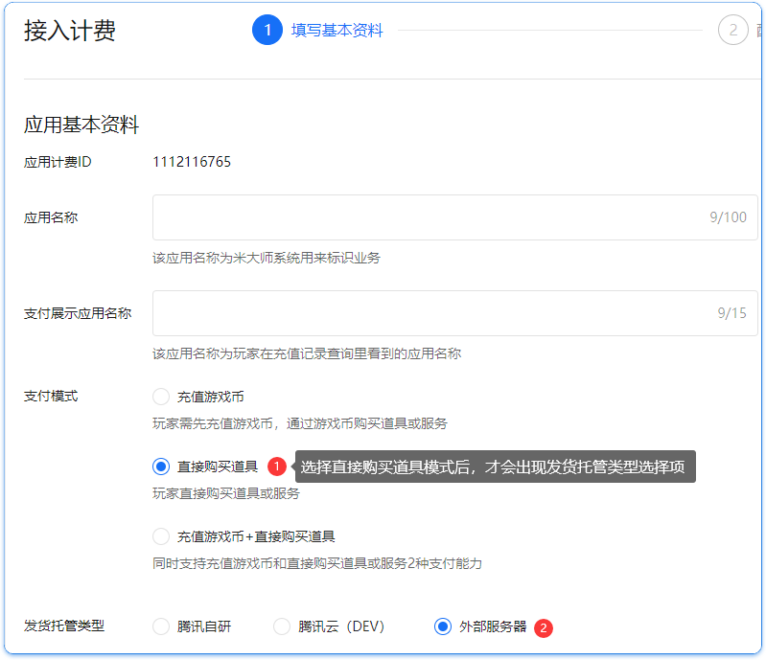The width and height of the screenshot is (766, 660).
Task: Click the billing ID 1112116765
Action: click(x=192, y=161)
